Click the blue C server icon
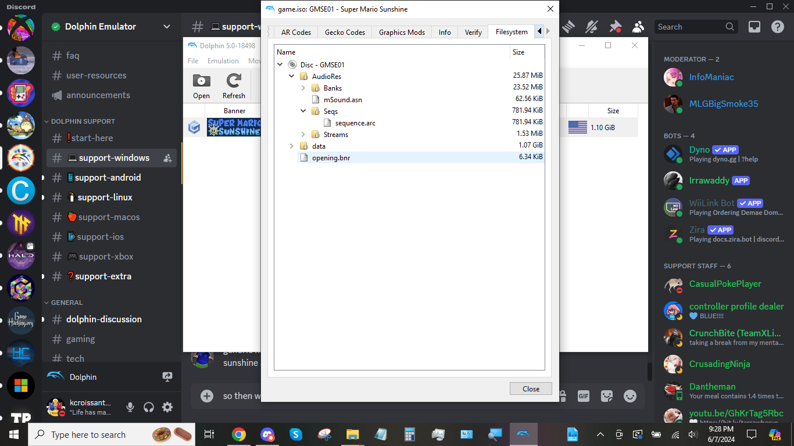This screenshot has width=794, height=446. [x=21, y=190]
